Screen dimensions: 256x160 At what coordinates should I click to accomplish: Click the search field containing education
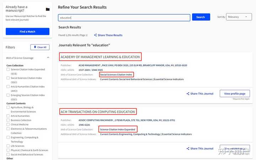(x=124, y=18)
